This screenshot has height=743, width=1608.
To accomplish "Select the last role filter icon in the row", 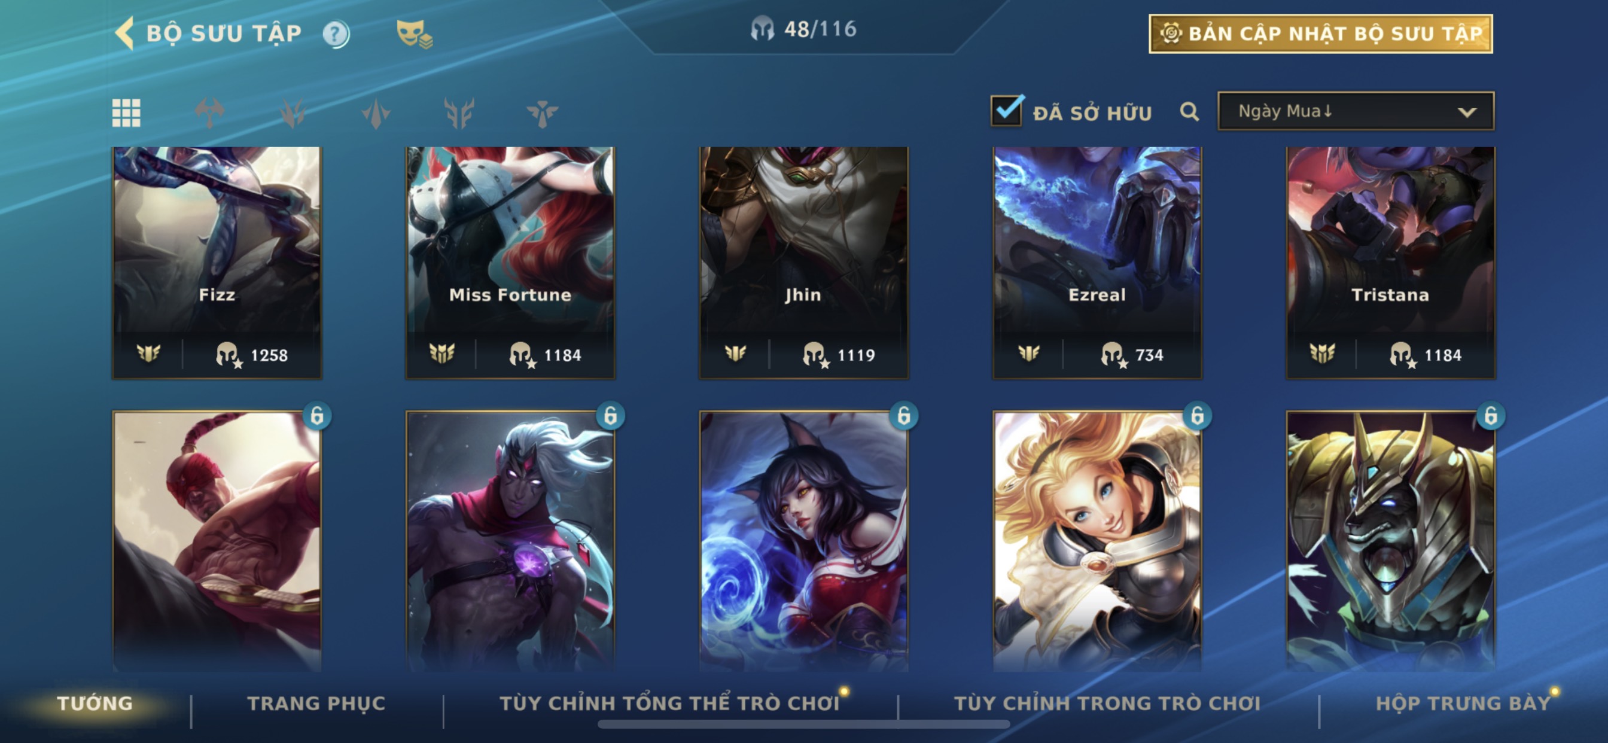I will (542, 113).
